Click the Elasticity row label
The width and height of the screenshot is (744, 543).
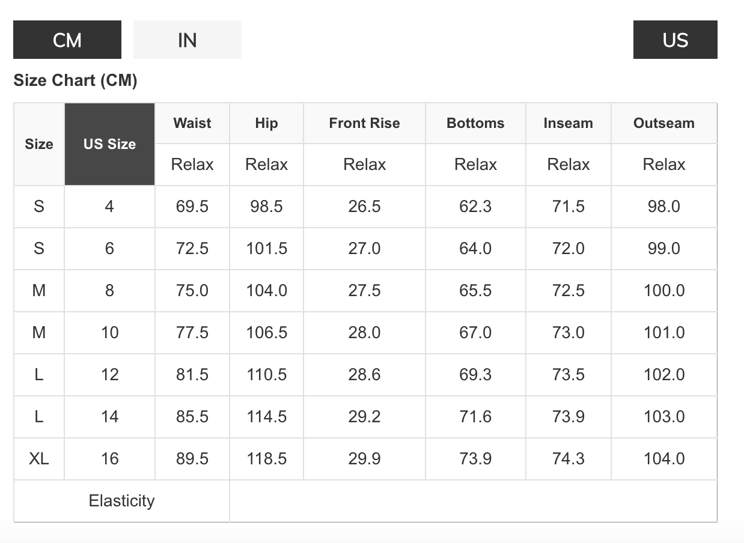pos(121,501)
